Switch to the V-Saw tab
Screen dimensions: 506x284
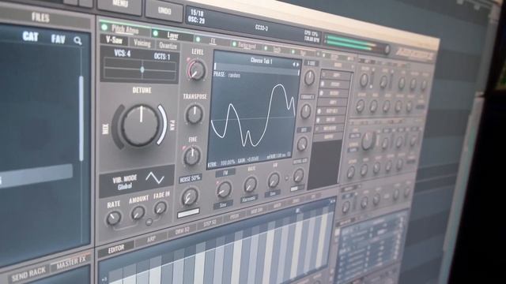[x=114, y=40]
